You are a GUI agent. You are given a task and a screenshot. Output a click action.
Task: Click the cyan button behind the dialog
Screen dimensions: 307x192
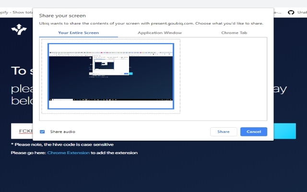tap(284, 131)
